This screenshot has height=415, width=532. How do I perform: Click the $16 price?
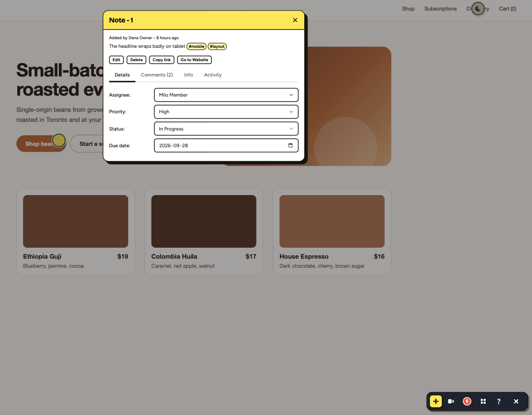[379, 257]
